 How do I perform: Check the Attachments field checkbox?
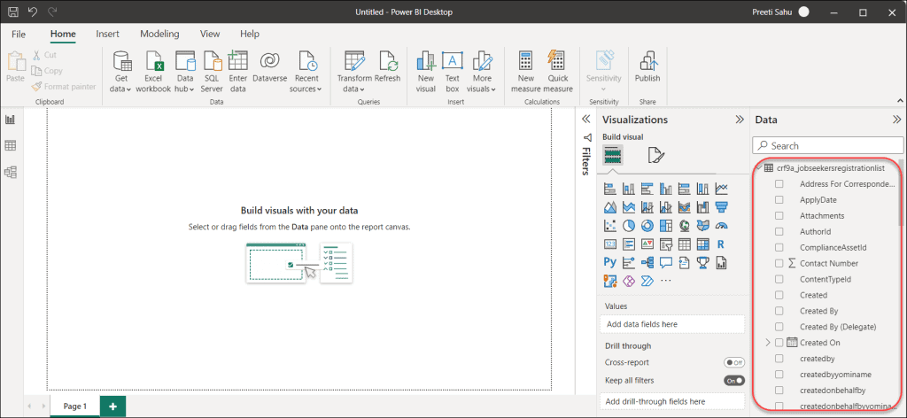tap(779, 216)
